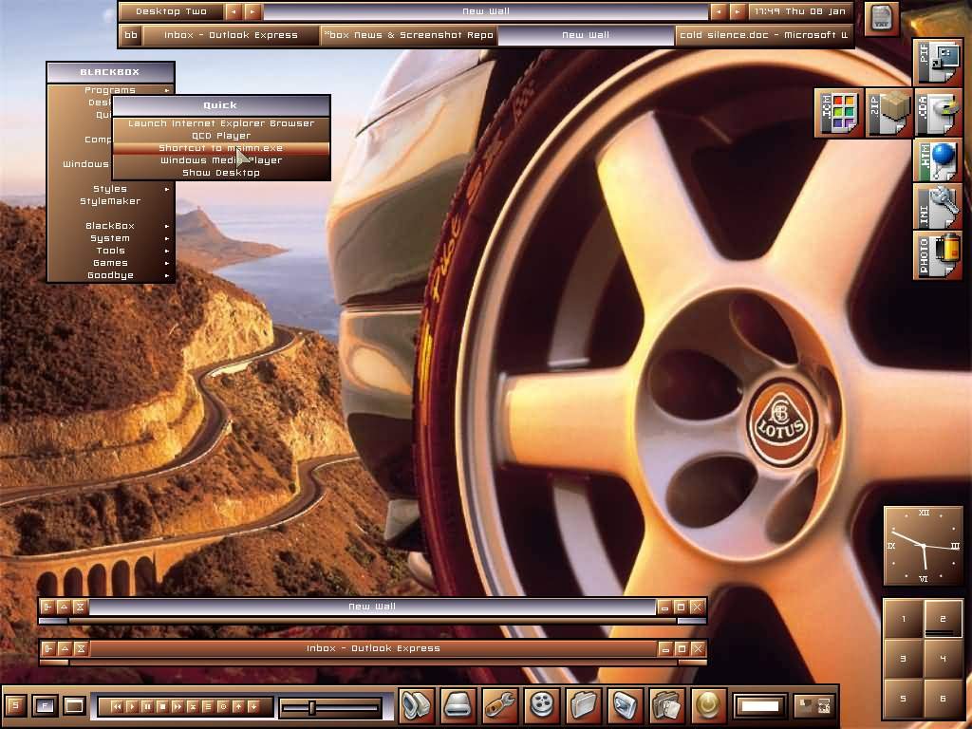Viewport: 972px width, 729px height.
Task: Click the bb button on taskbar
Action: coord(131,35)
